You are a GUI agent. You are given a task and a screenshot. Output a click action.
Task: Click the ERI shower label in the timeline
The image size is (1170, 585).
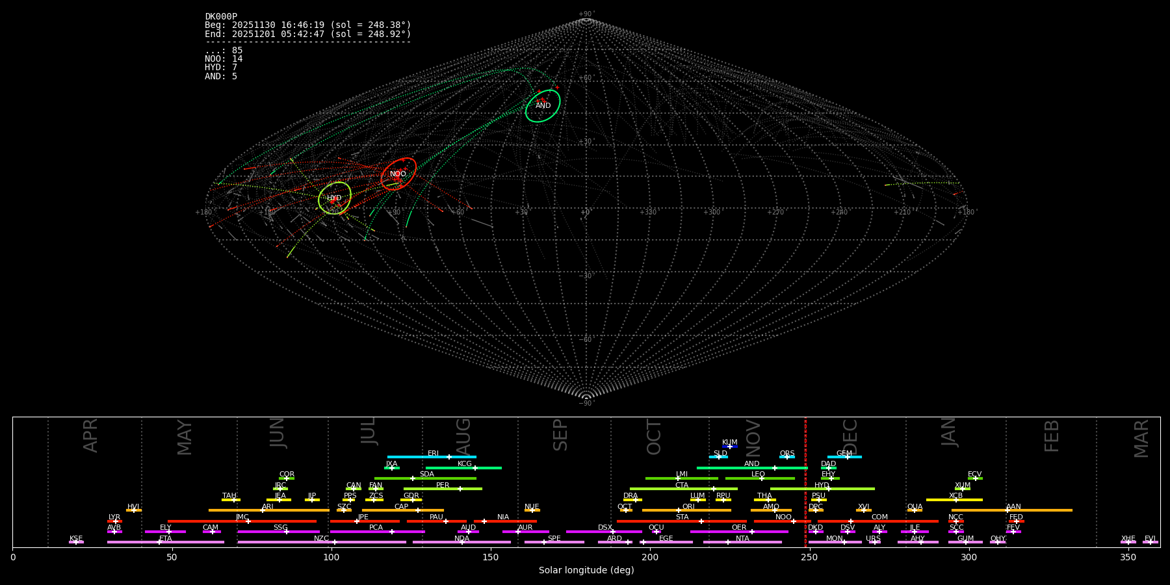click(433, 454)
